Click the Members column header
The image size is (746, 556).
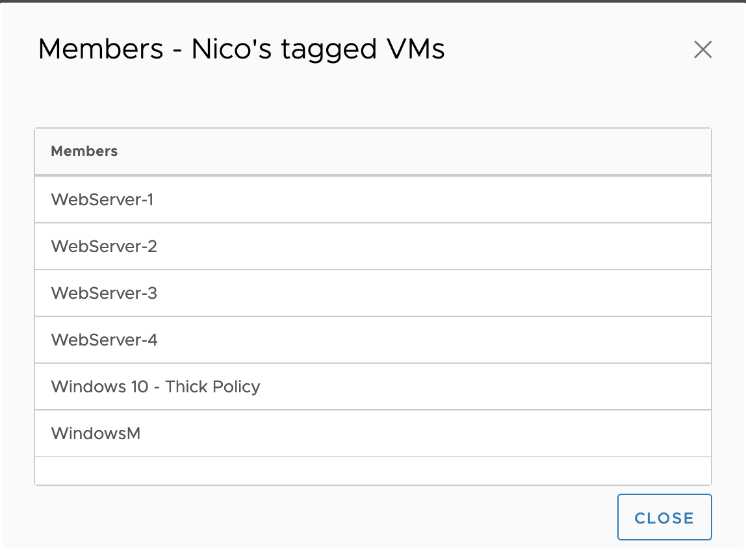tap(84, 151)
